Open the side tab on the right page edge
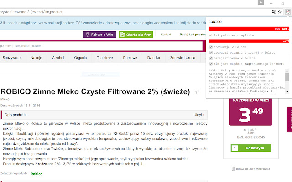 click(290, 120)
